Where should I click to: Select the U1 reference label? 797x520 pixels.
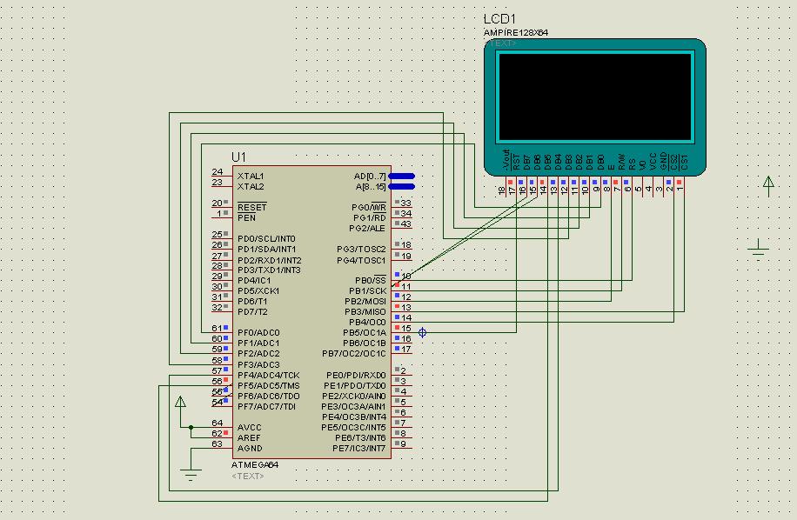pyautogui.click(x=238, y=157)
